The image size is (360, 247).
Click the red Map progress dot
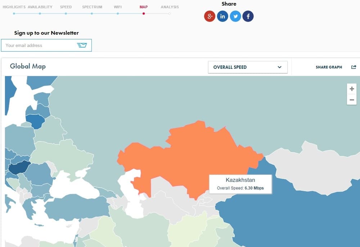point(144,14)
